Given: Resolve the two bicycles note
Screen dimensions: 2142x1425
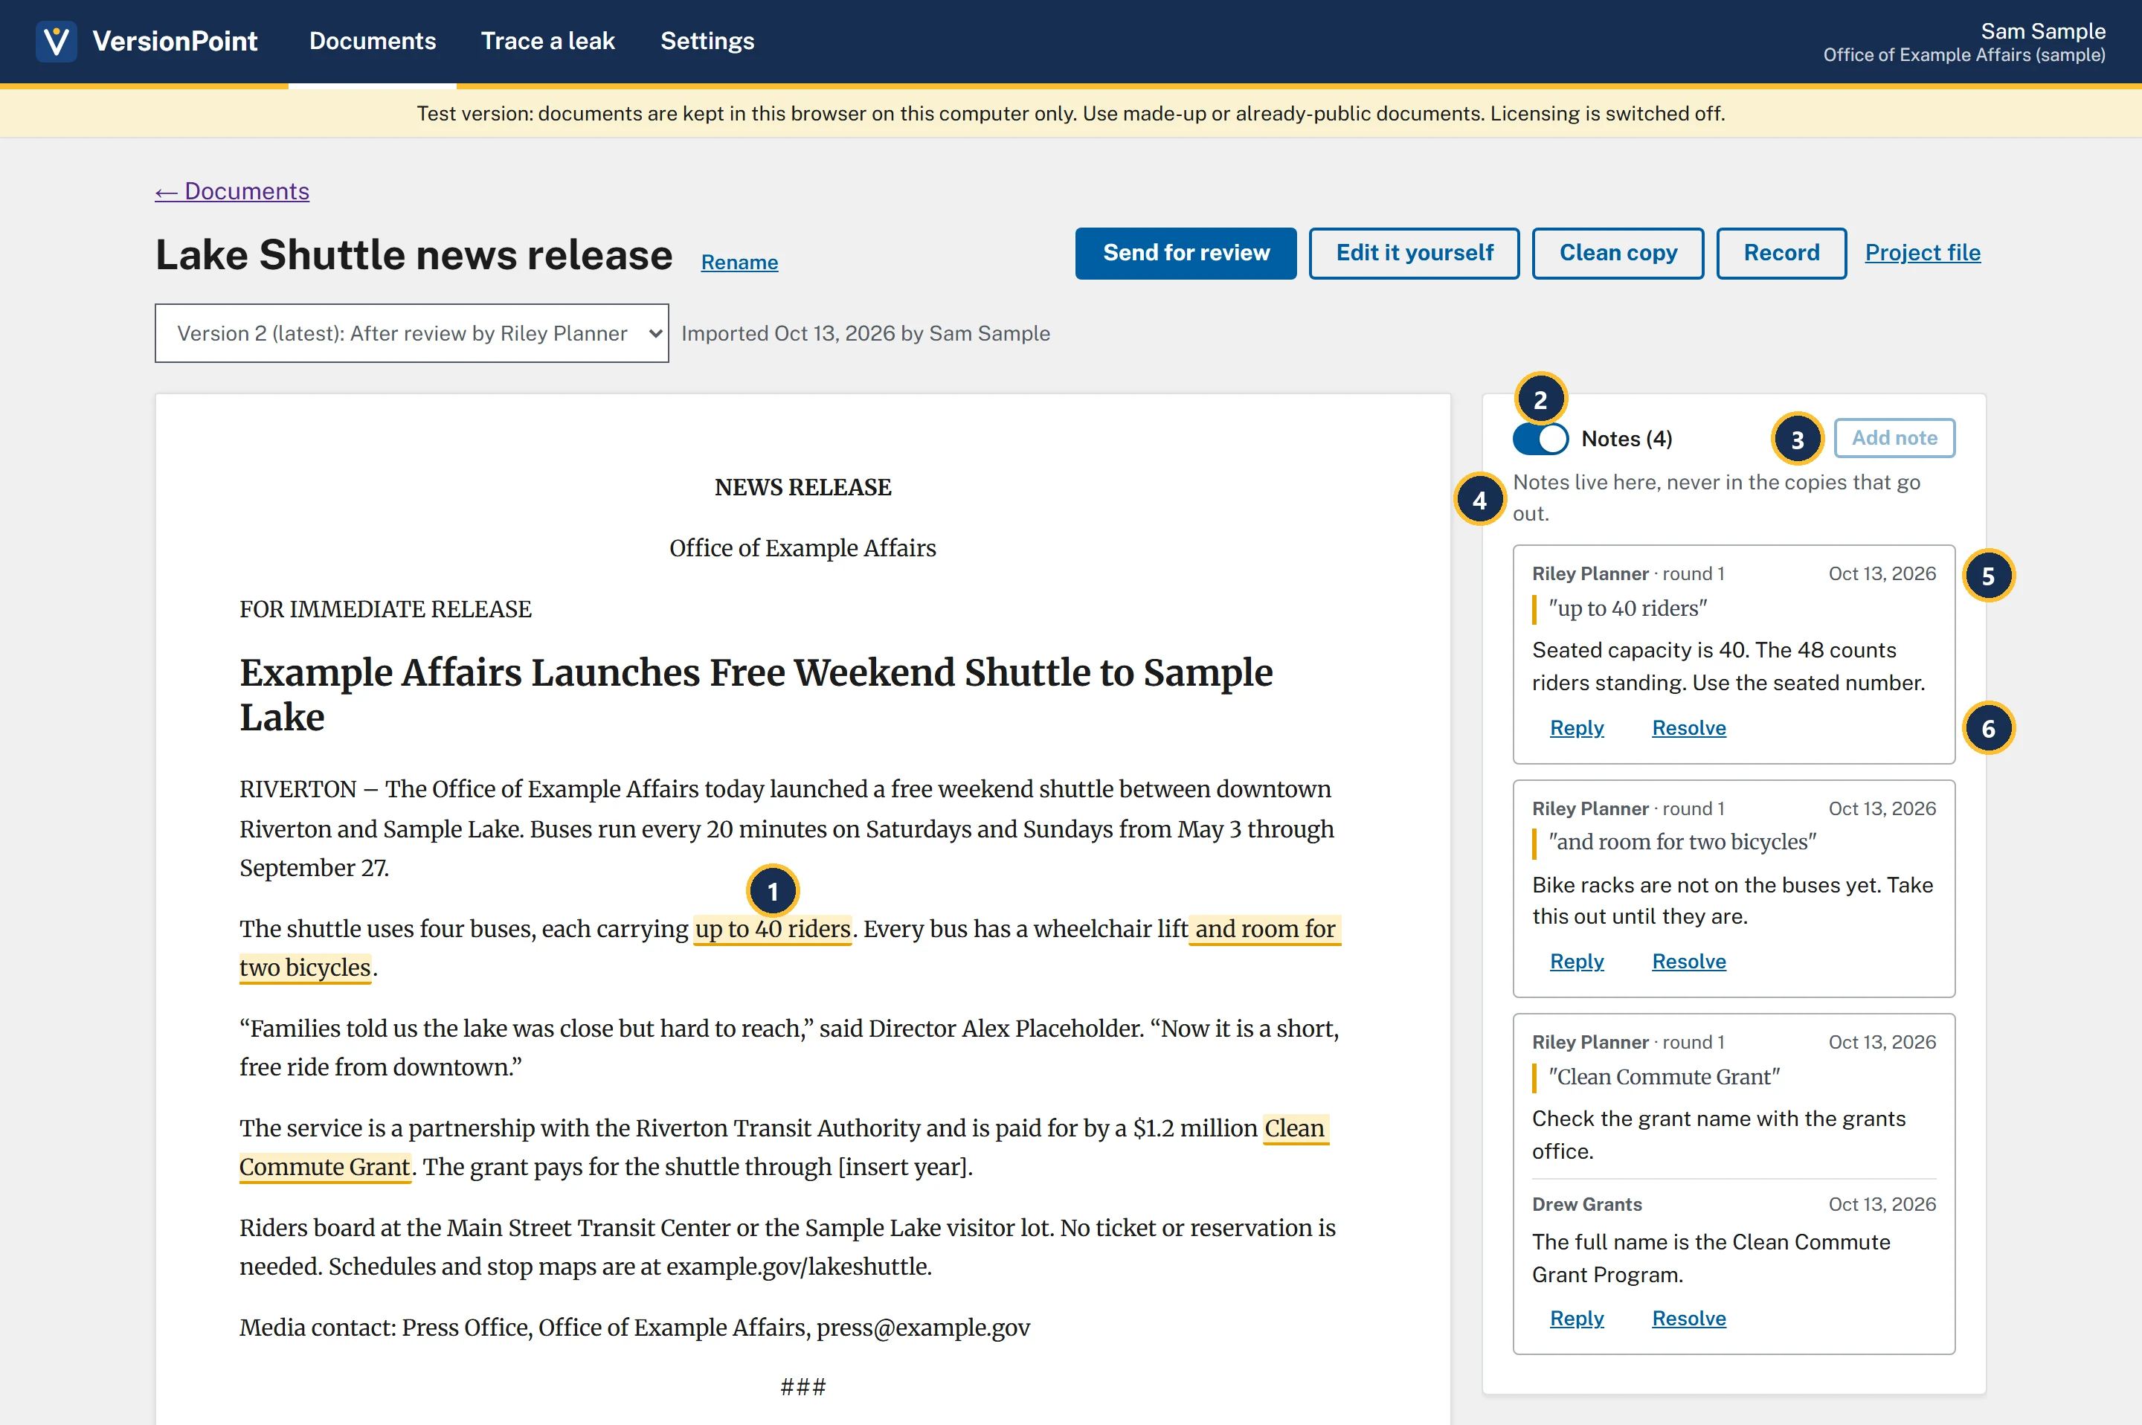Looking at the screenshot, I should click(x=1688, y=962).
